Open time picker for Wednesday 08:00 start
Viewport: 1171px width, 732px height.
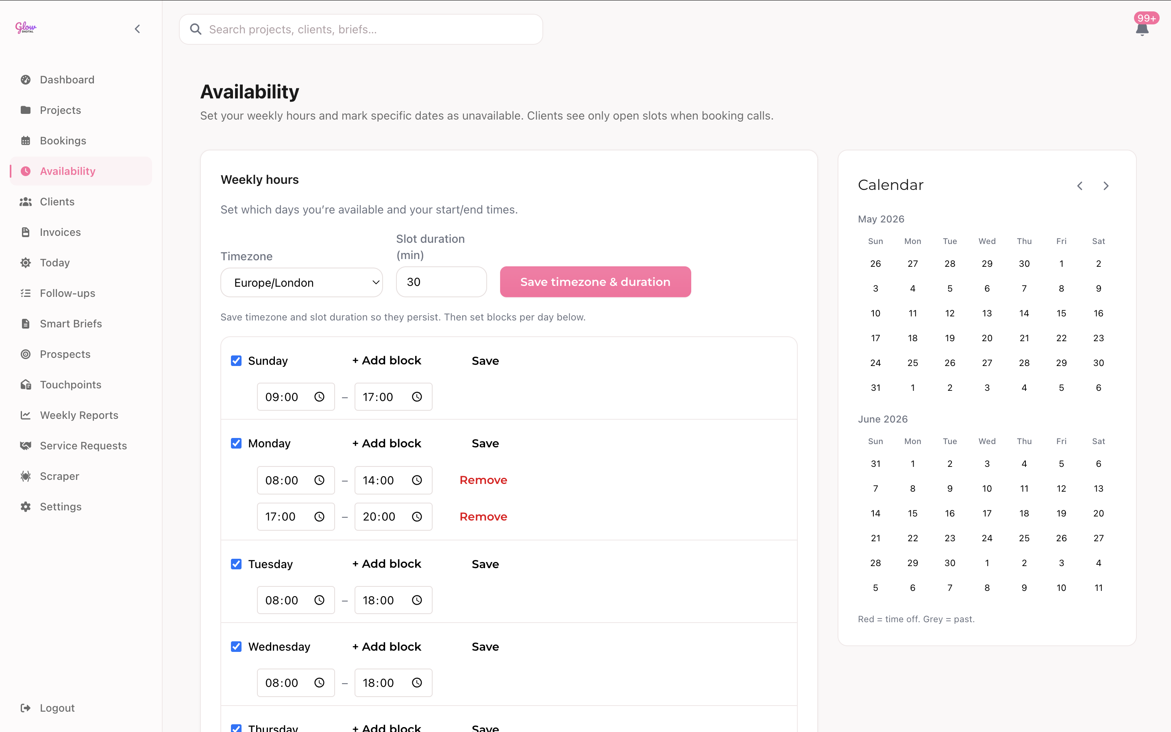(x=319, y=683)
